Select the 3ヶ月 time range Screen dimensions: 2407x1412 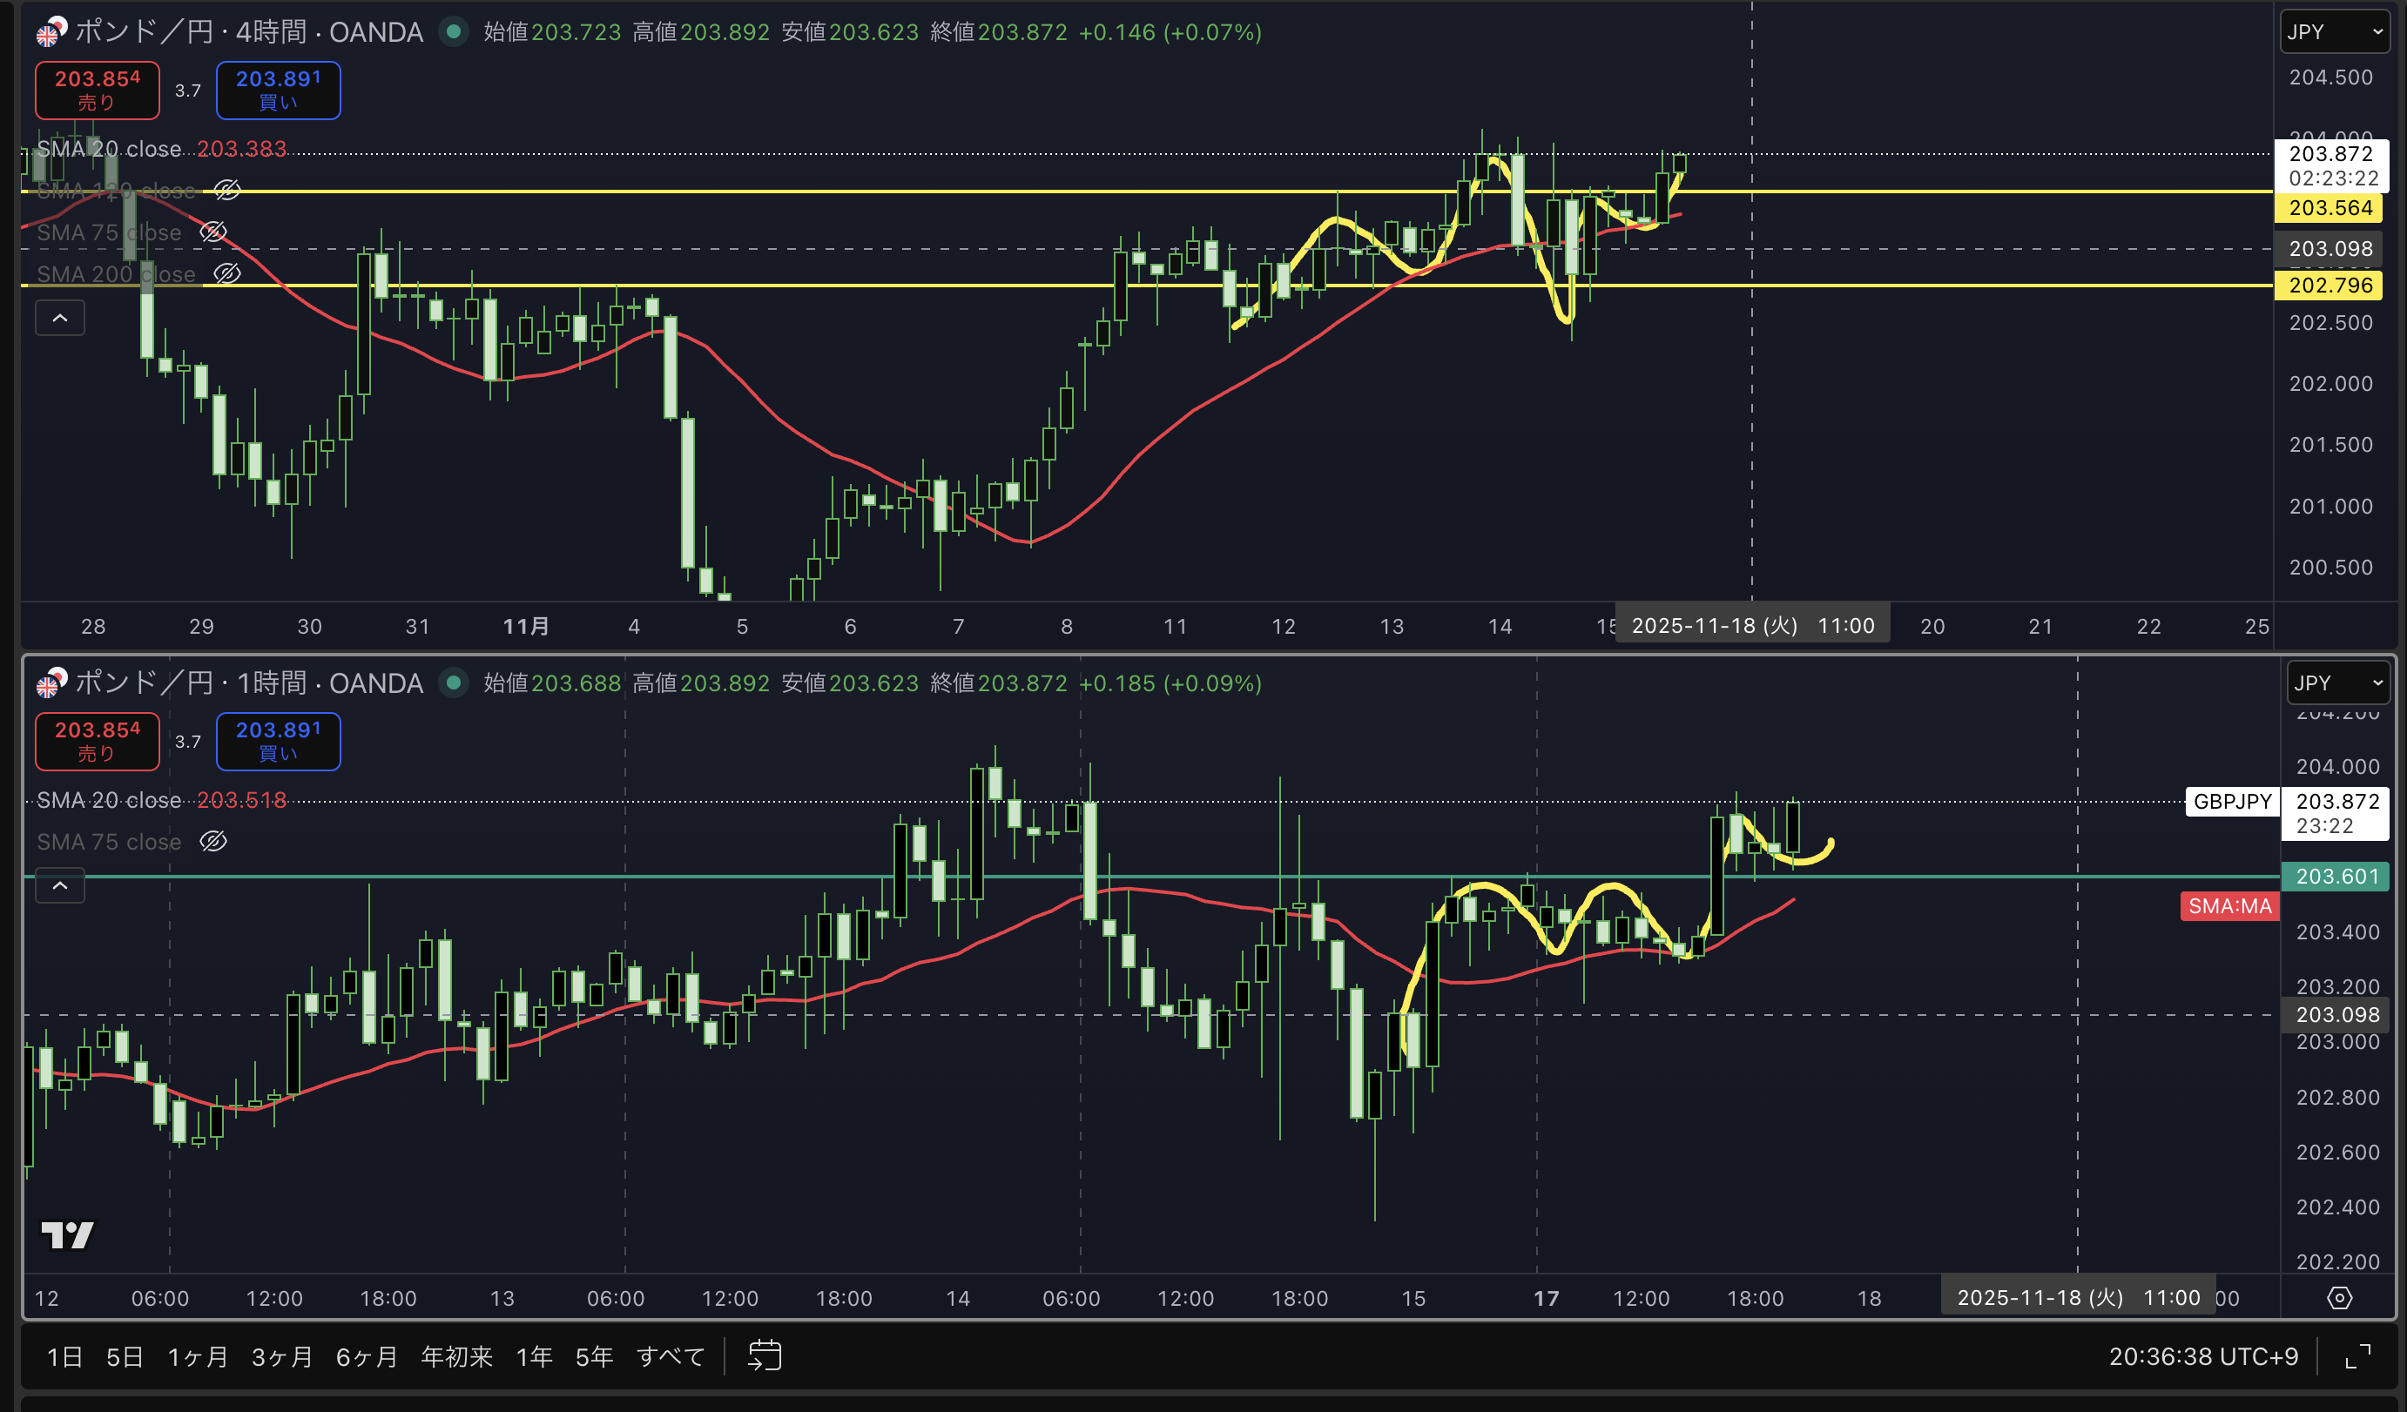[280, 1355]
